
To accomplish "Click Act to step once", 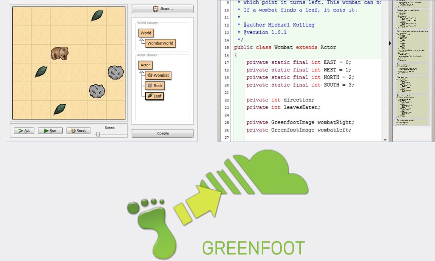I will [x=24, y=130].
